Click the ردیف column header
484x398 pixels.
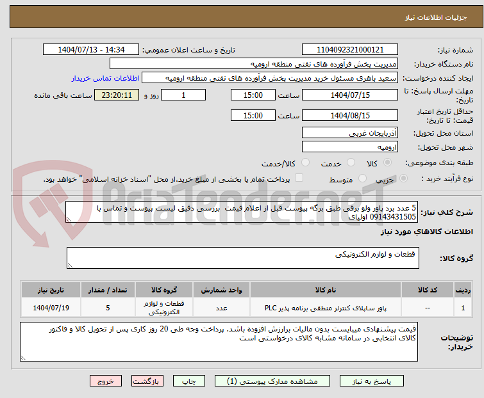pos(463,290)
